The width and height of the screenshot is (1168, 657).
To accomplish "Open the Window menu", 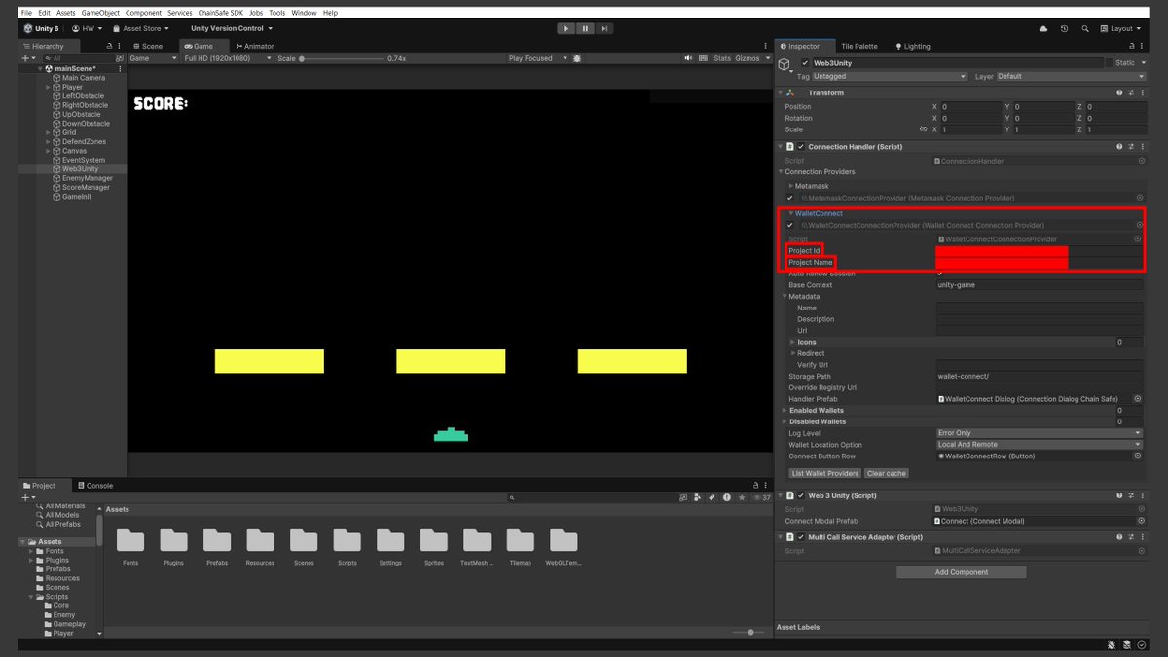I will [x=304, y=13].
